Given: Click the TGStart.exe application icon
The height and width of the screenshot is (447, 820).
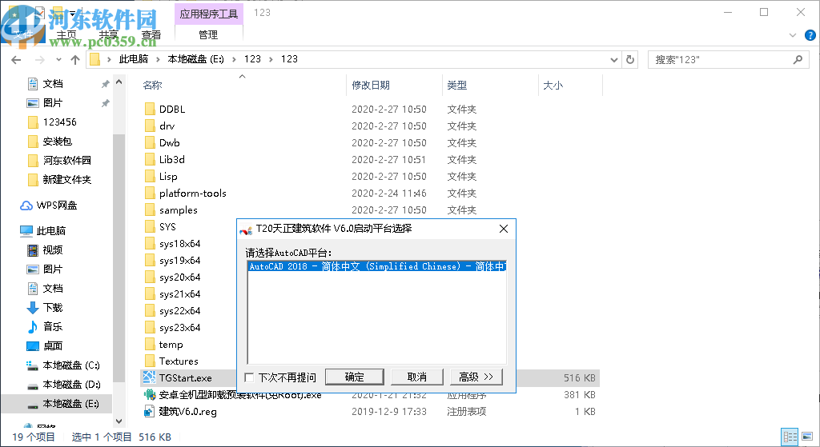Looking at the screenshot, I should click(150, 377).
